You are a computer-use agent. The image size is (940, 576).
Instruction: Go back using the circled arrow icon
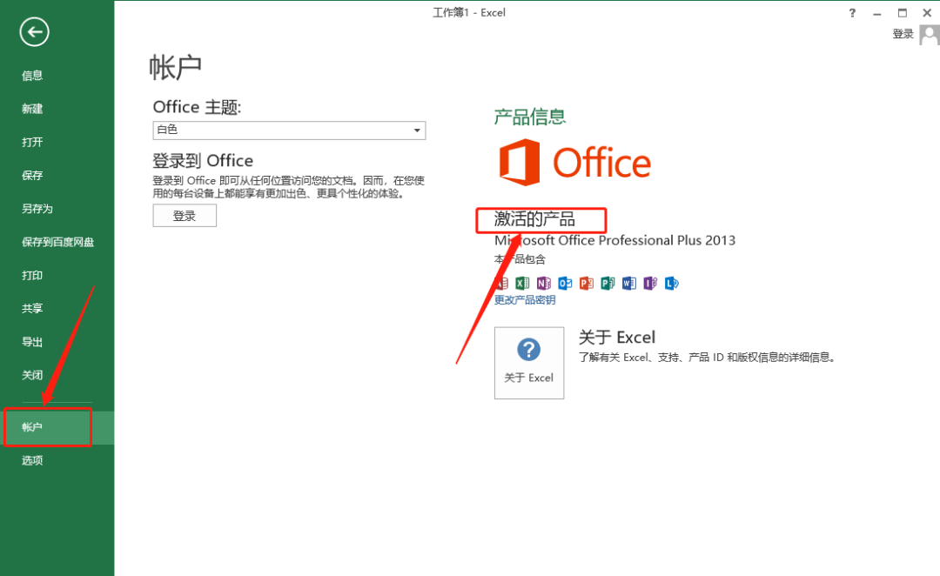coord(34,32)
